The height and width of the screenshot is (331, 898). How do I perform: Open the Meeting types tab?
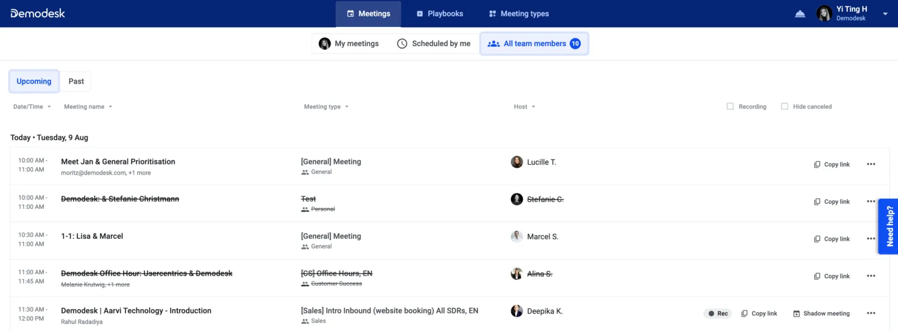[x=518, y=14]
